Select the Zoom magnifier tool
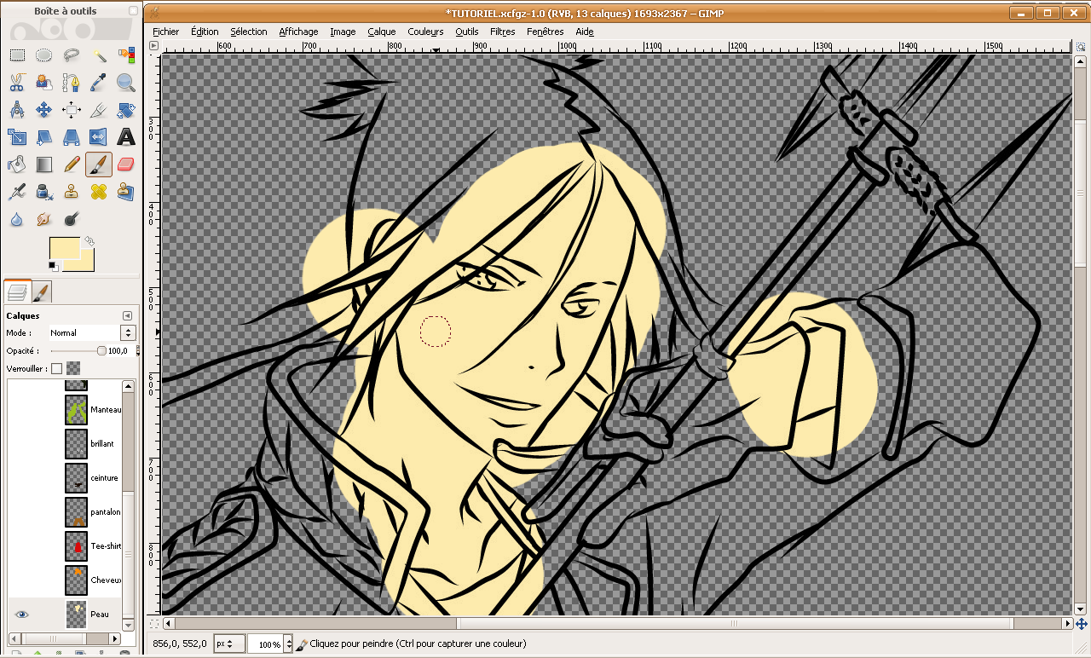 126,83
